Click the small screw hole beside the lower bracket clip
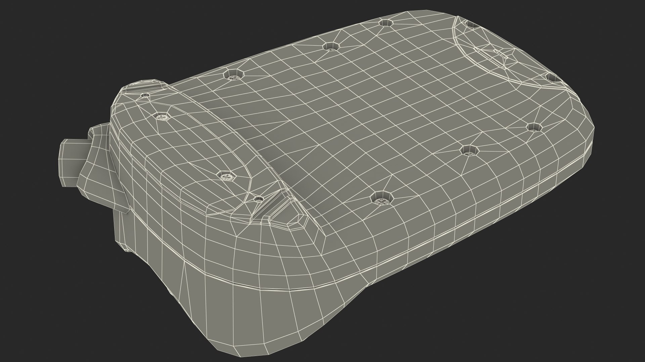 tap(258, 199)
